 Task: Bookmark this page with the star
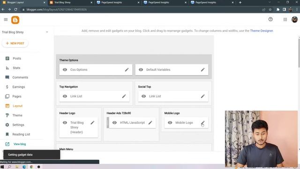tap(270, 9)
